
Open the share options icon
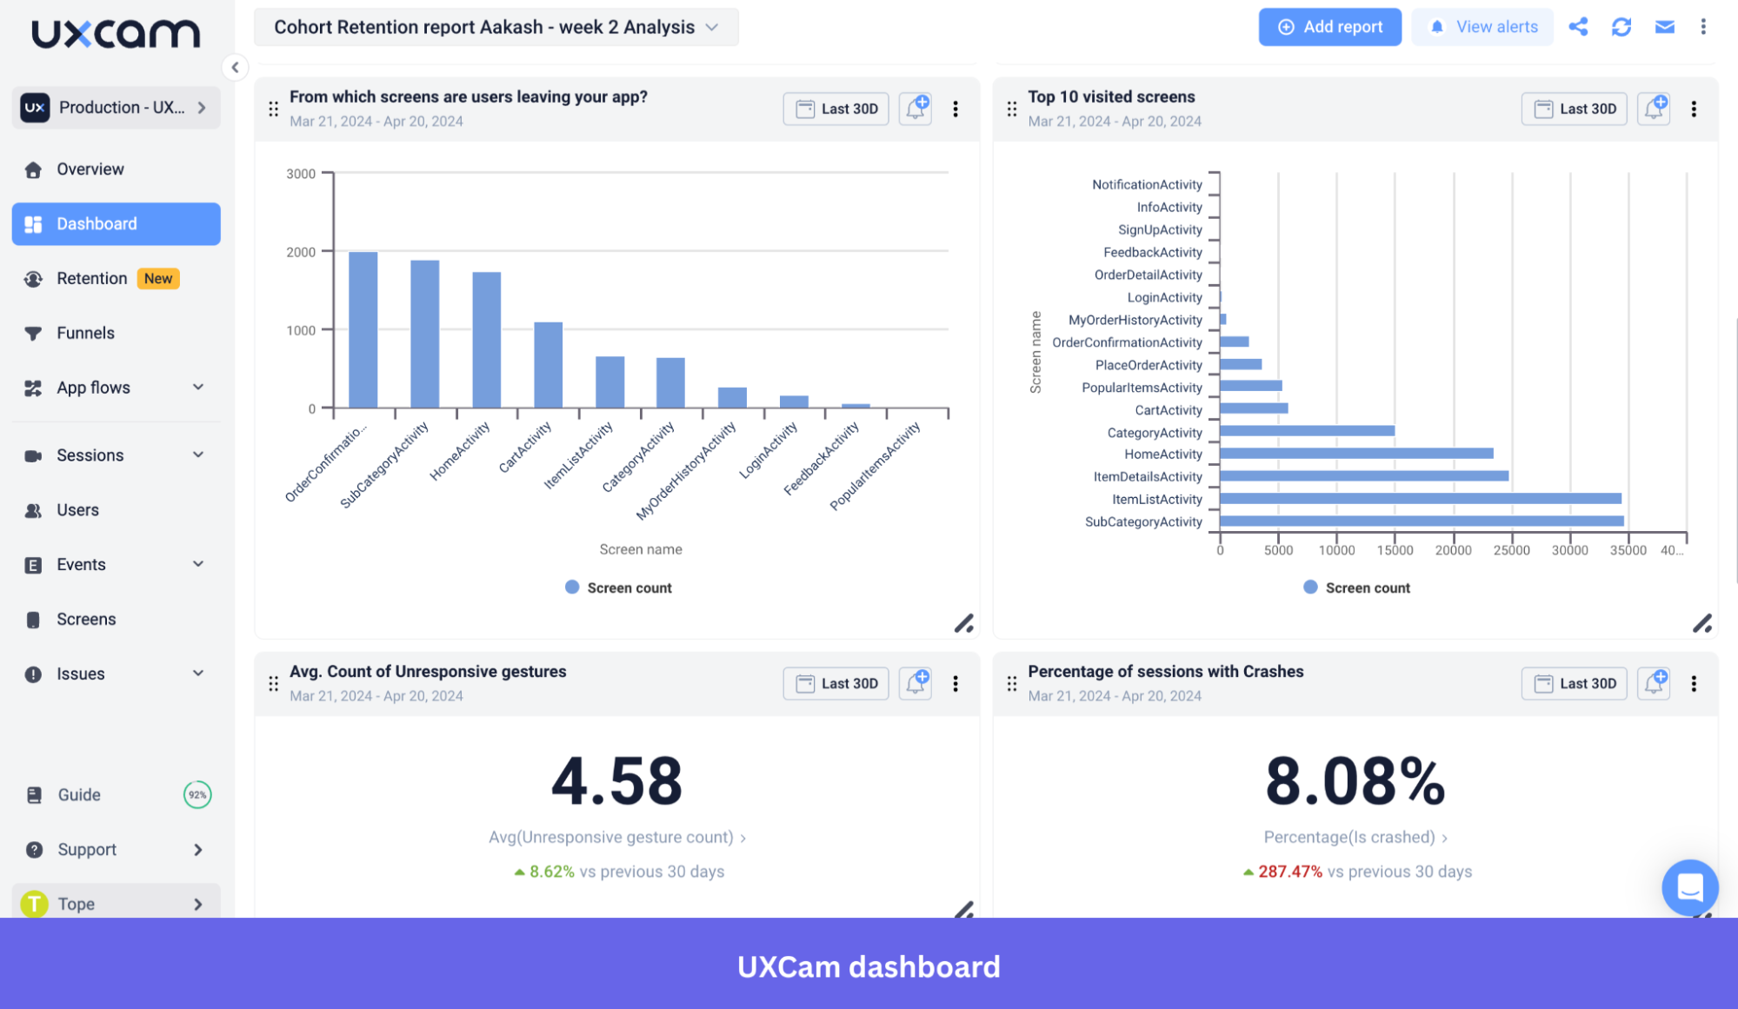(x=1578, y=26)
